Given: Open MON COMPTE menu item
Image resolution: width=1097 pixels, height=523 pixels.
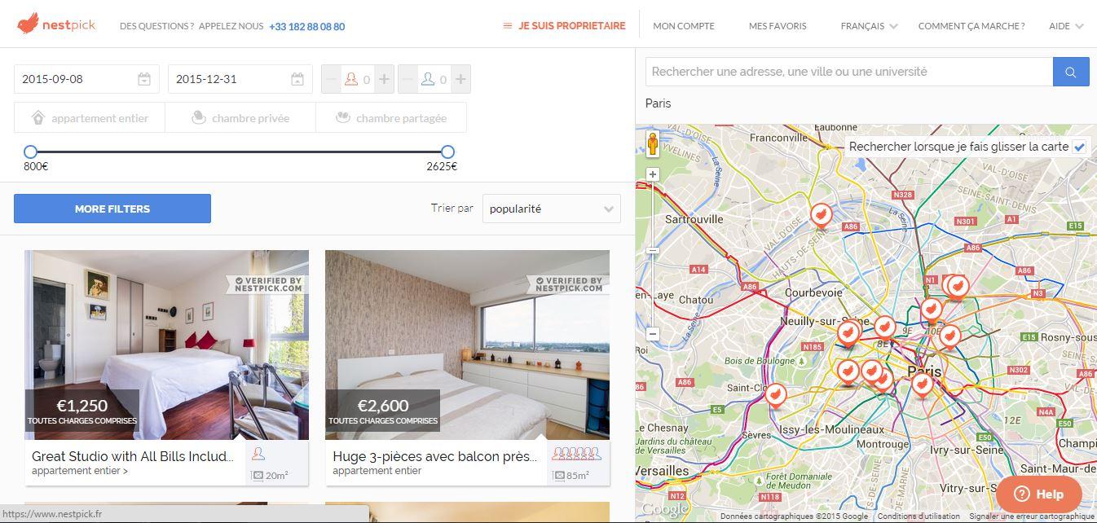Looking at the screenshot, I should pyautogui.click(x=684, y=26).
